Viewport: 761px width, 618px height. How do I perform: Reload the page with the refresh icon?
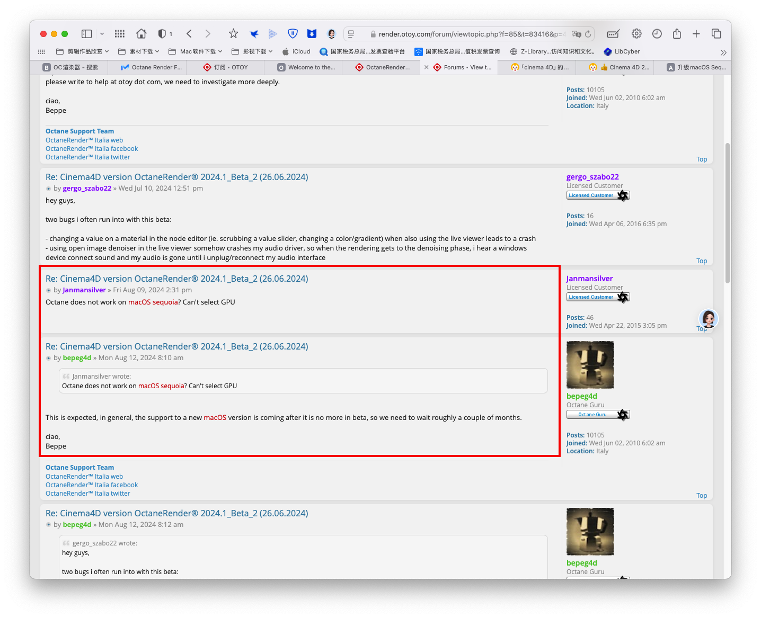pyautogui.click(x=588, y=34)
